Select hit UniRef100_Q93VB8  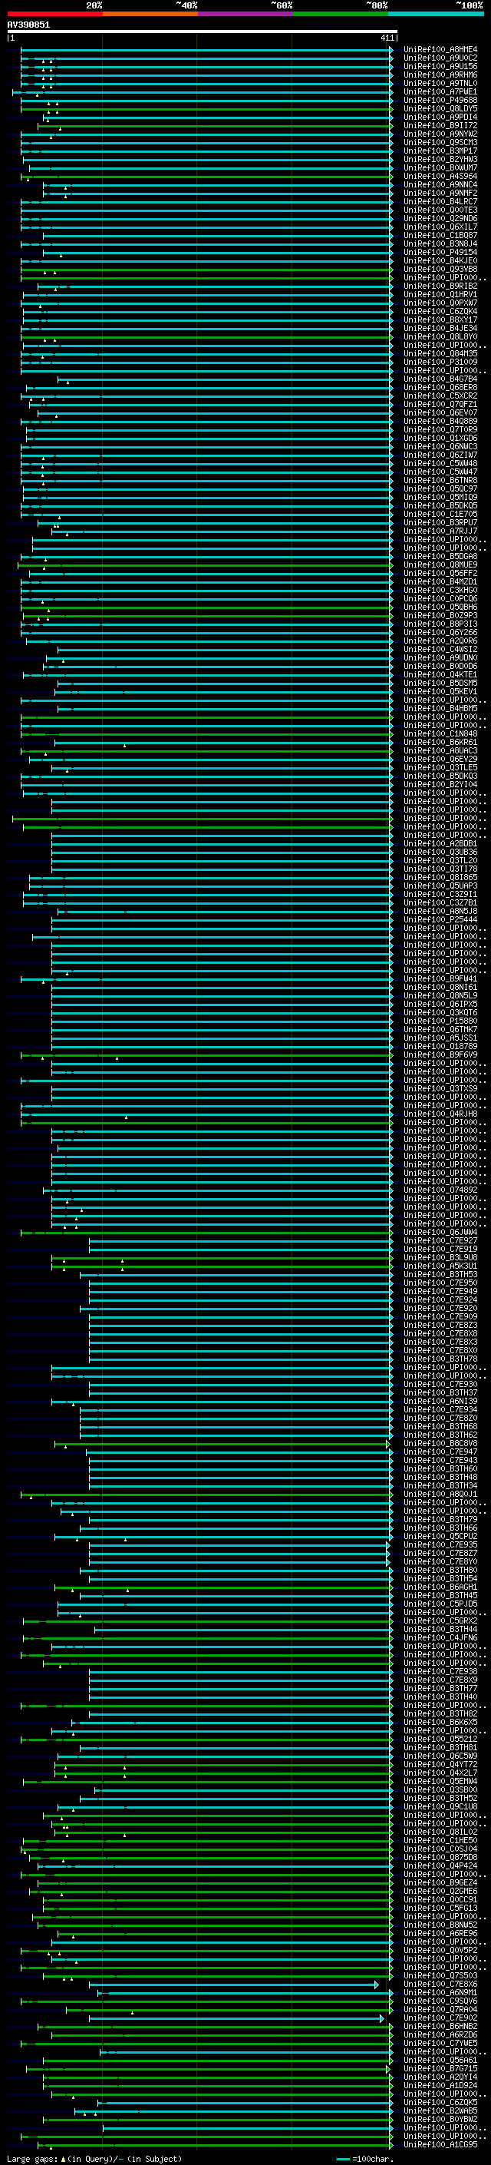coord(440,269)
